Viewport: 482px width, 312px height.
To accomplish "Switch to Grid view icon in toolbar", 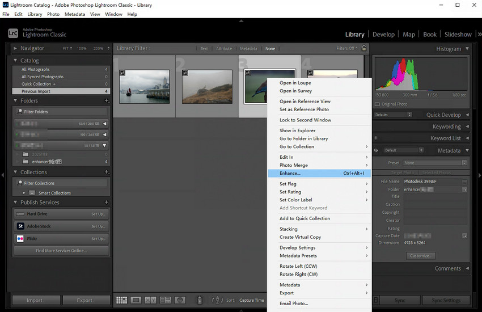I will click(121, 300).
